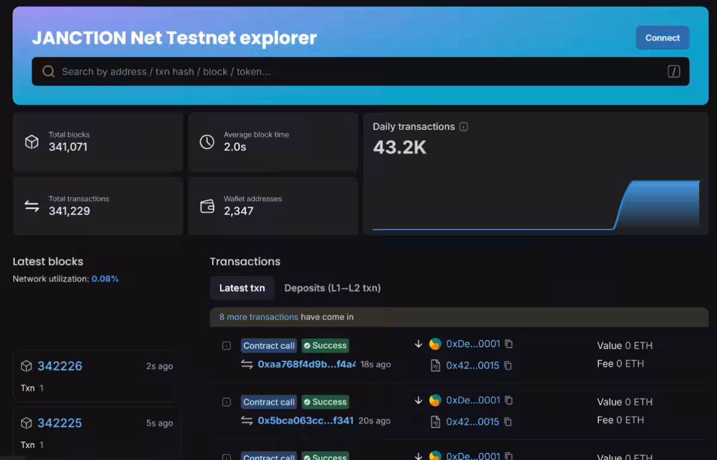The width and height of the screenshot is (717, 460).
Task: Click the Daily transactions info icon
Action: [x=464, y=127]
